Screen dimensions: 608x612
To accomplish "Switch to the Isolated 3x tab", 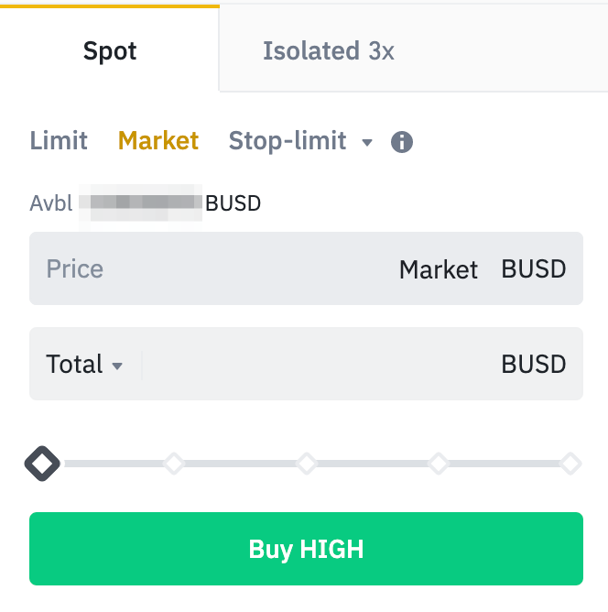I will click(x=328, y=50).
